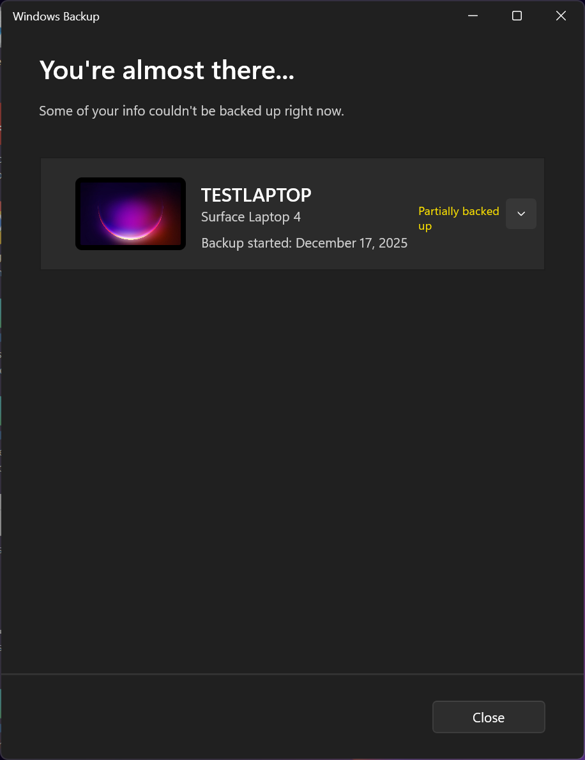Image resolution: width=585 pixels, height=760 pixels.
Task: Click the minimize window control
Action: [473, 15]
